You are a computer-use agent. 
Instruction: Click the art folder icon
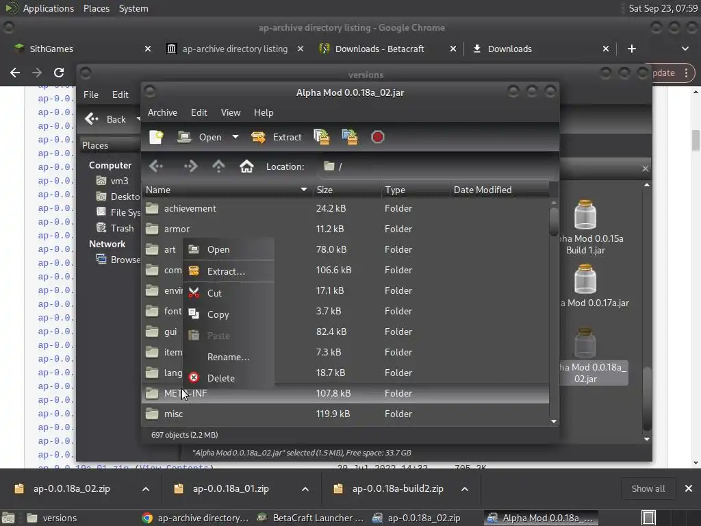[x=153, y=249]
